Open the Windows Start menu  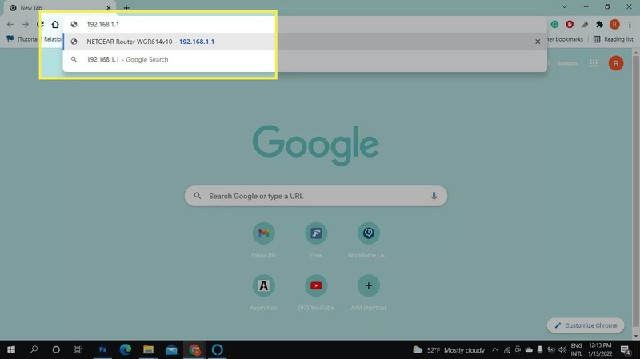click(x=11, y=349)
